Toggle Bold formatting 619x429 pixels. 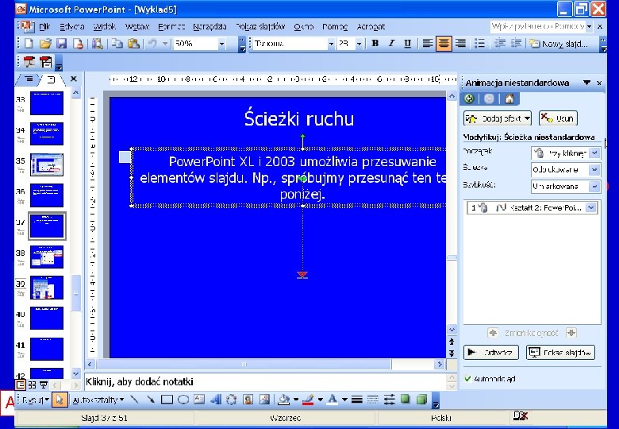(x=375, y=44)
